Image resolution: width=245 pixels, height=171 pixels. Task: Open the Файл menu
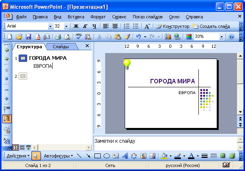(x=21, y=17)
